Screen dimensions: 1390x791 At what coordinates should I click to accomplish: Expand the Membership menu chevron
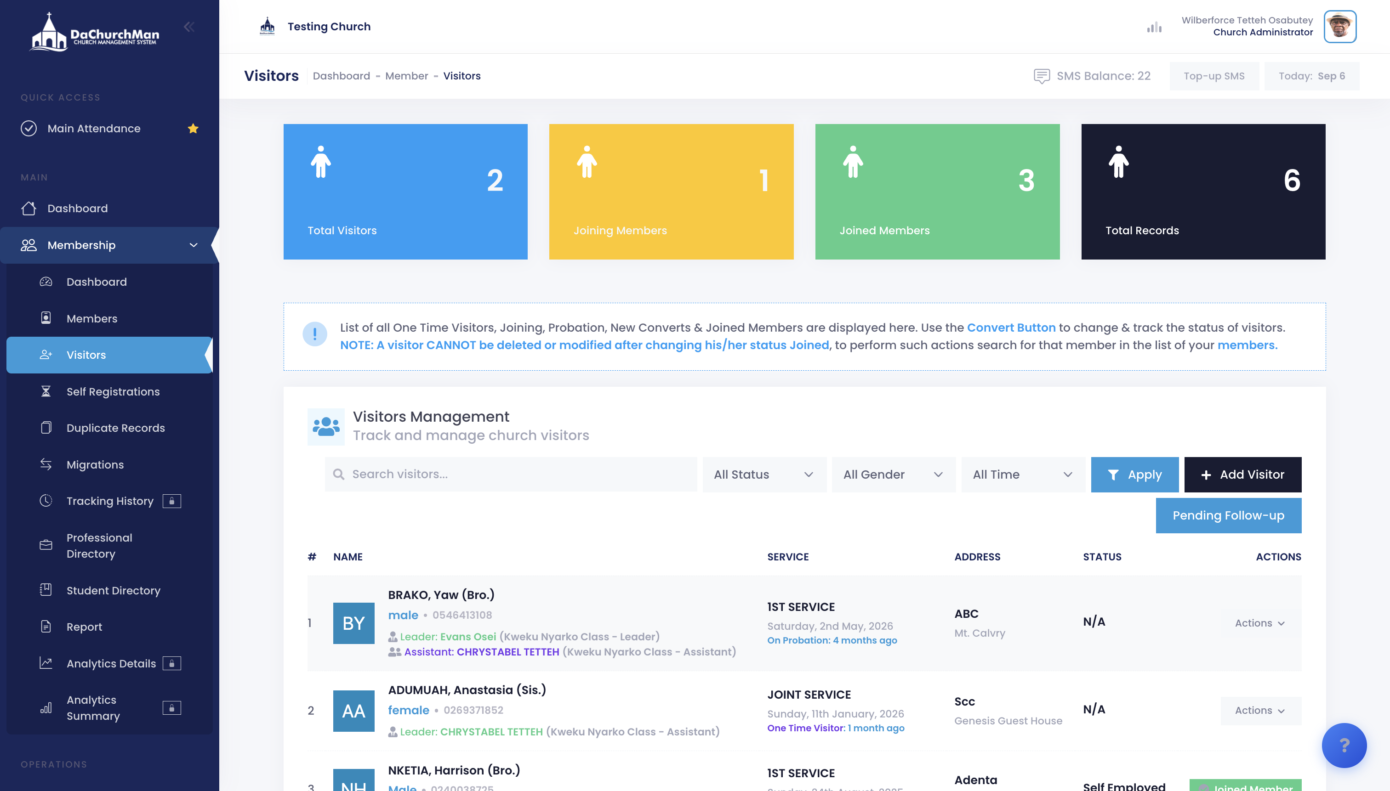(194, 245)
